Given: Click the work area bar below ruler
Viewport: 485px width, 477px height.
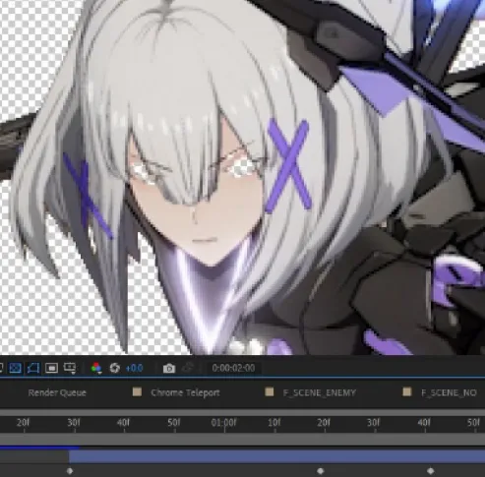Looking at the screenshot, I should tap(242, 440).
